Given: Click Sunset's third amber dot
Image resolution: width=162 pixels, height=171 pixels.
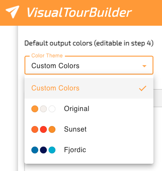Looking at the screenshot, I should click(x=52, y=129).
